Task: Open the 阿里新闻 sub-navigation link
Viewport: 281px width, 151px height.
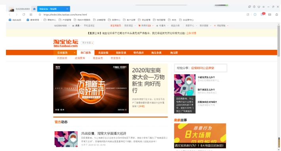Action: [62, 58]
